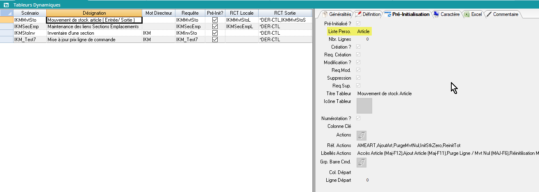
Task: Toggle Pré-Init checkbox for IKM_Test7 row
Action: tap(215, 40)
